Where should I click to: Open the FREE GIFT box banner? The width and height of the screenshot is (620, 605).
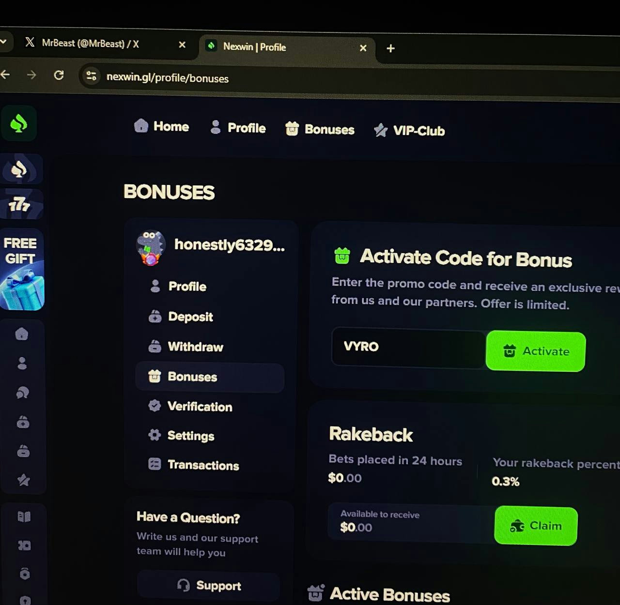coord(21,270)
